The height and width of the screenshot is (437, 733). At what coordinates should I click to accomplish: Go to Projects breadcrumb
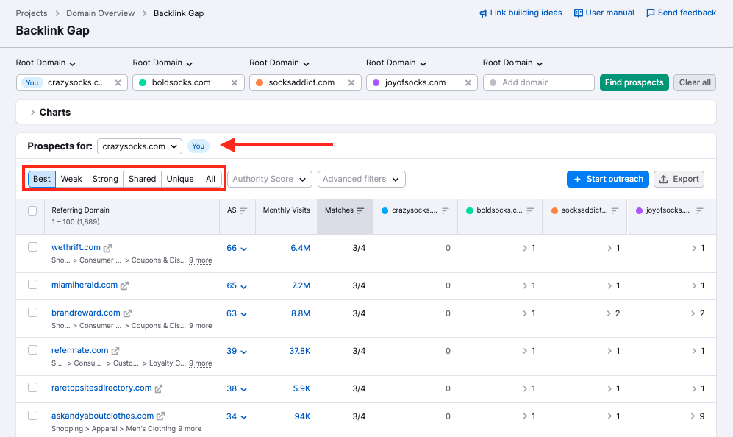click(x=32, y=13)
